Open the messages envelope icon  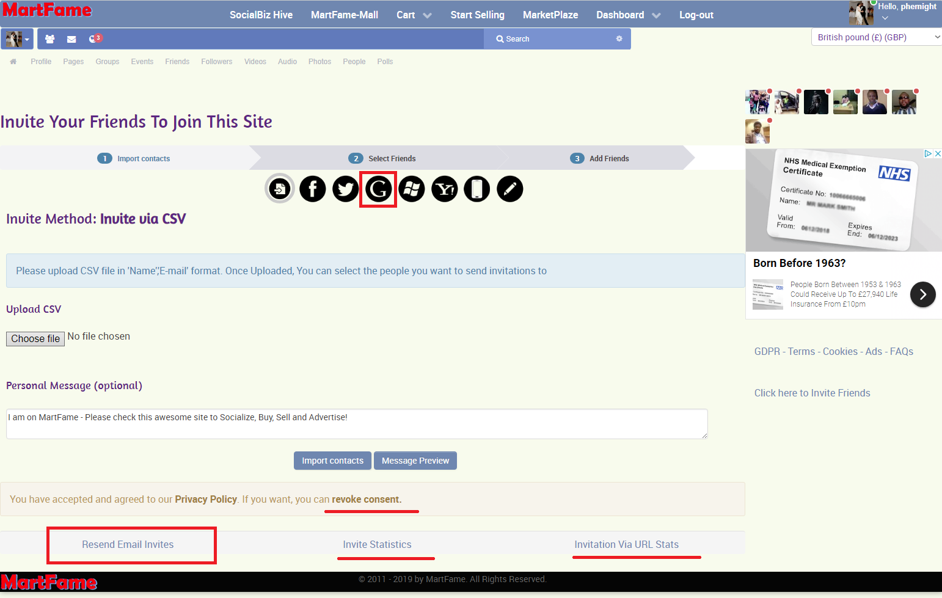[x=71, y=38]
